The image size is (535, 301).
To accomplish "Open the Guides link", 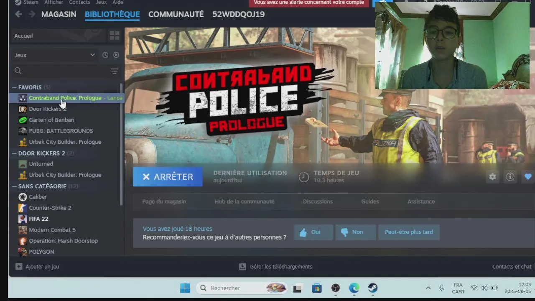I will (370, 202).
